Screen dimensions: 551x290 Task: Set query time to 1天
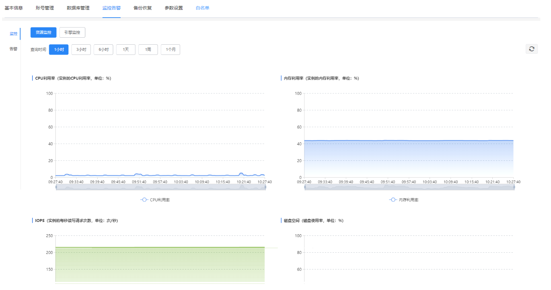(x=126, y=50)
